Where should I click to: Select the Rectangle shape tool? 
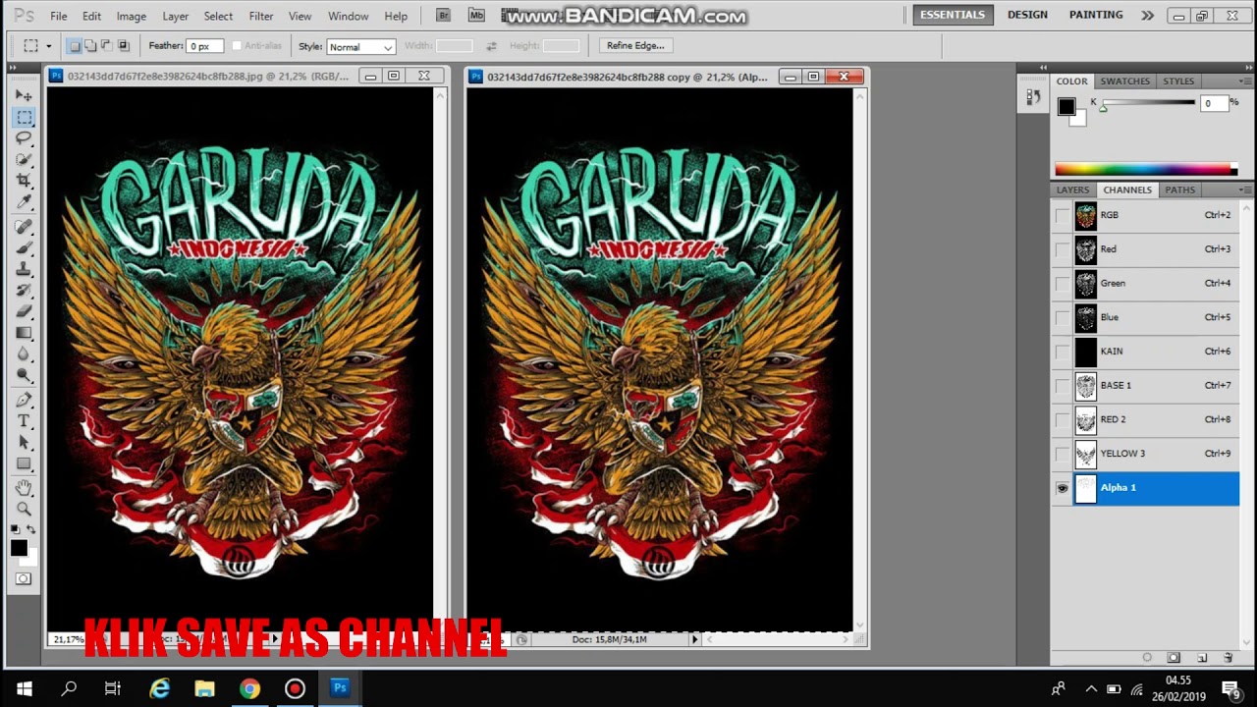pyautogui.click(x=24, y=464)
